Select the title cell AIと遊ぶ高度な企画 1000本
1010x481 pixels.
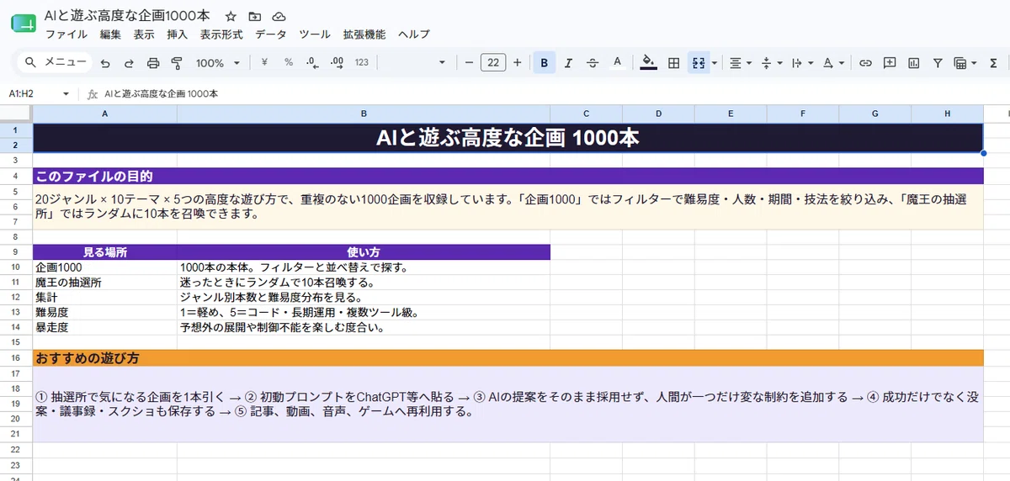[508, 138]
